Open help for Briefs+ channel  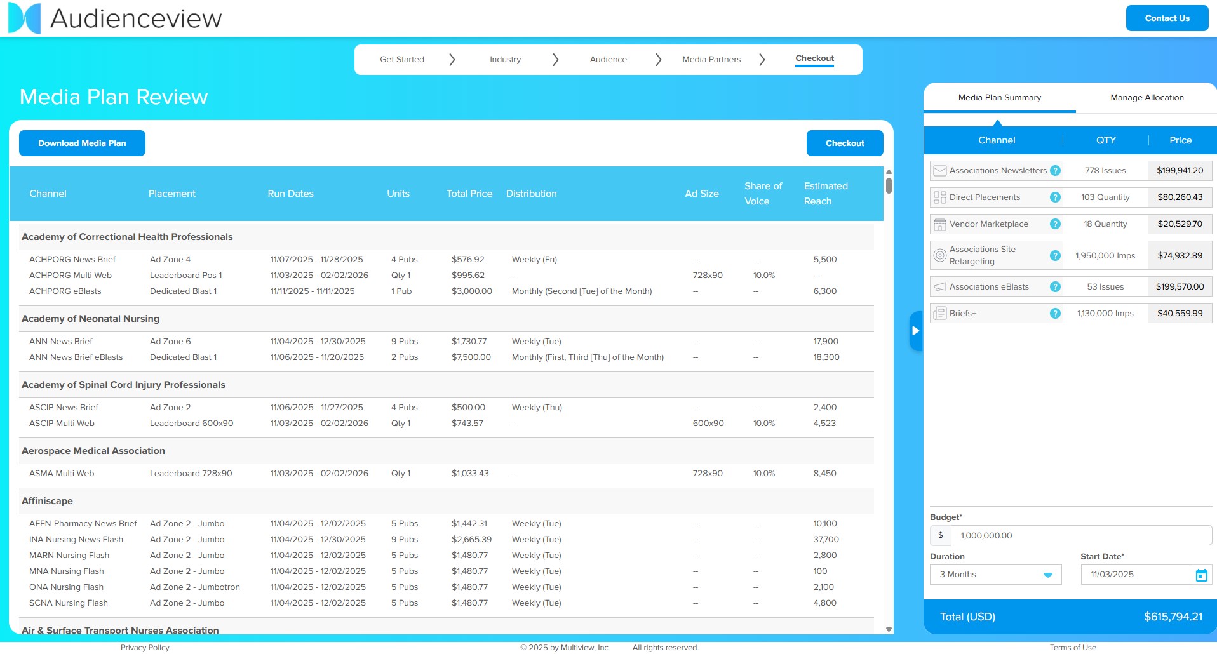click(x=1055, y=313)
